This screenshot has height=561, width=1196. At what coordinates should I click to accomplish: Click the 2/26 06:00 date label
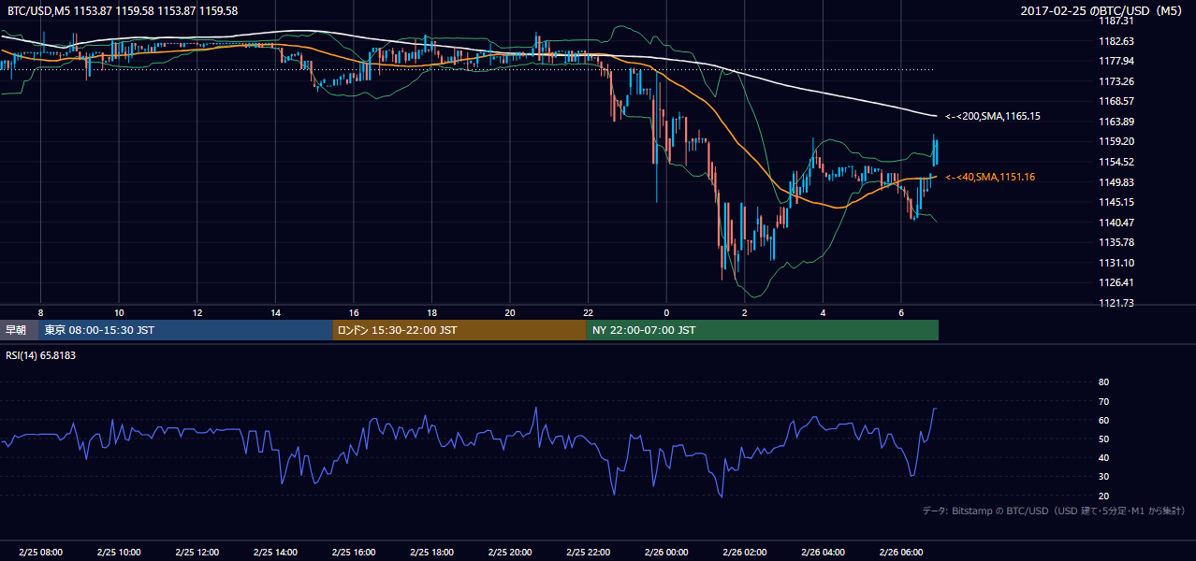[x=900, y=553]
